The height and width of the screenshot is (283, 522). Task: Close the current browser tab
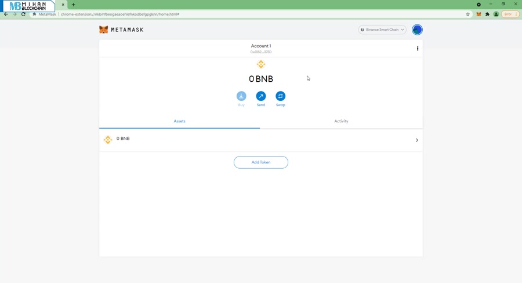point(63,5)
